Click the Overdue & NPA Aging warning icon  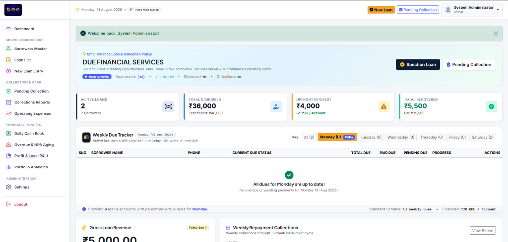point(8,145)
